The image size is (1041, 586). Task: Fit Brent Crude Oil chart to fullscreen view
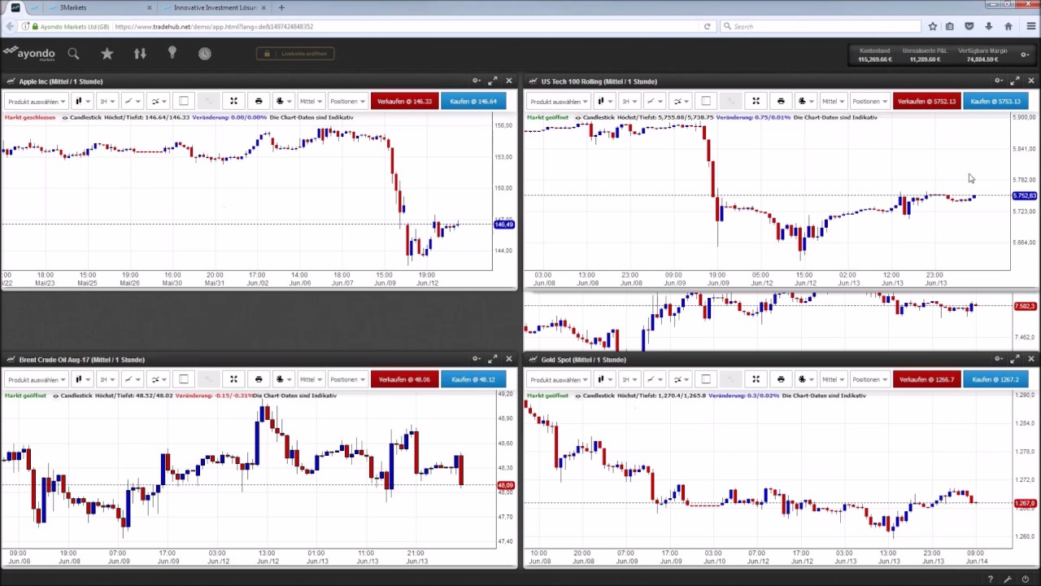tap(233, 379)
